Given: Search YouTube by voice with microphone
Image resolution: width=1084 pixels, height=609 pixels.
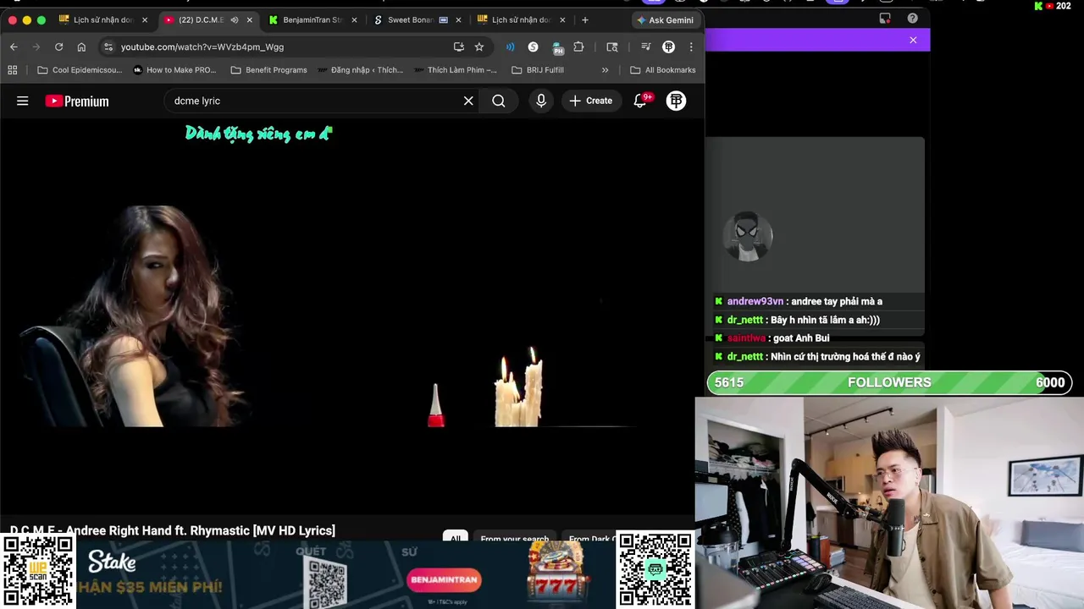Looking at the screenshot, I should [x=541, y=101].
